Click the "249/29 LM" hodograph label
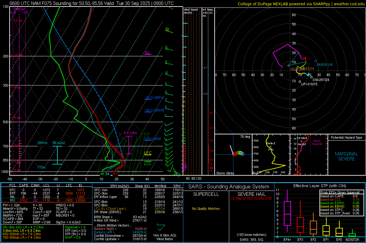This screenshot has width=366, height=243. pos(324,65)
